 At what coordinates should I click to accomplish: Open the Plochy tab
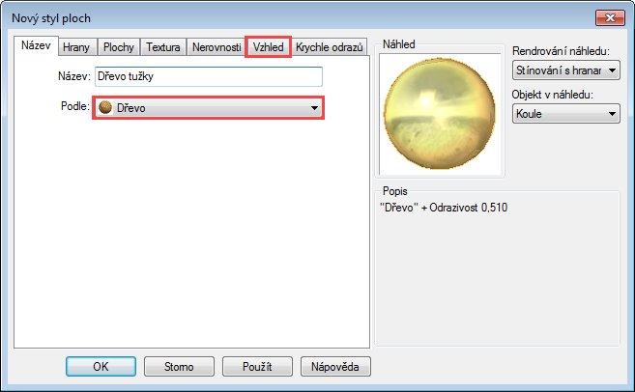[x=118, y=47]
